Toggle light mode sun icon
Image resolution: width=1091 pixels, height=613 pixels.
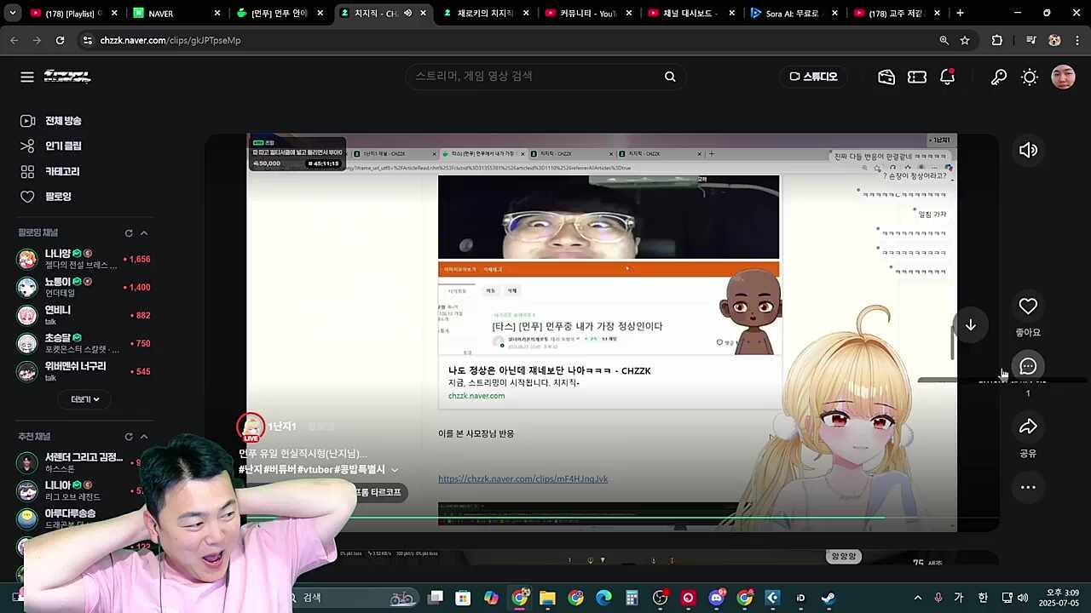point(1030,77)
